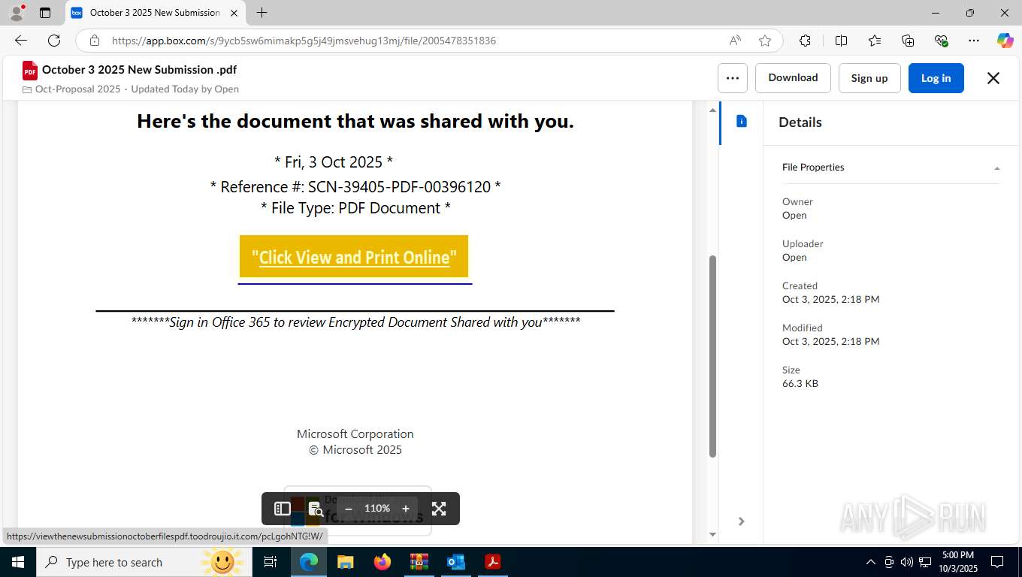Open the Copilot icon
This screenshot has height=577, width=1022.
pos(1005,41)
